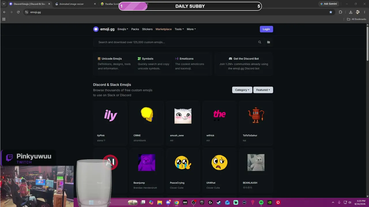Image resolution: width=369 pixels, height=207 pixels.
Task: Go back to the previous page
Action: tap(4, 12)
